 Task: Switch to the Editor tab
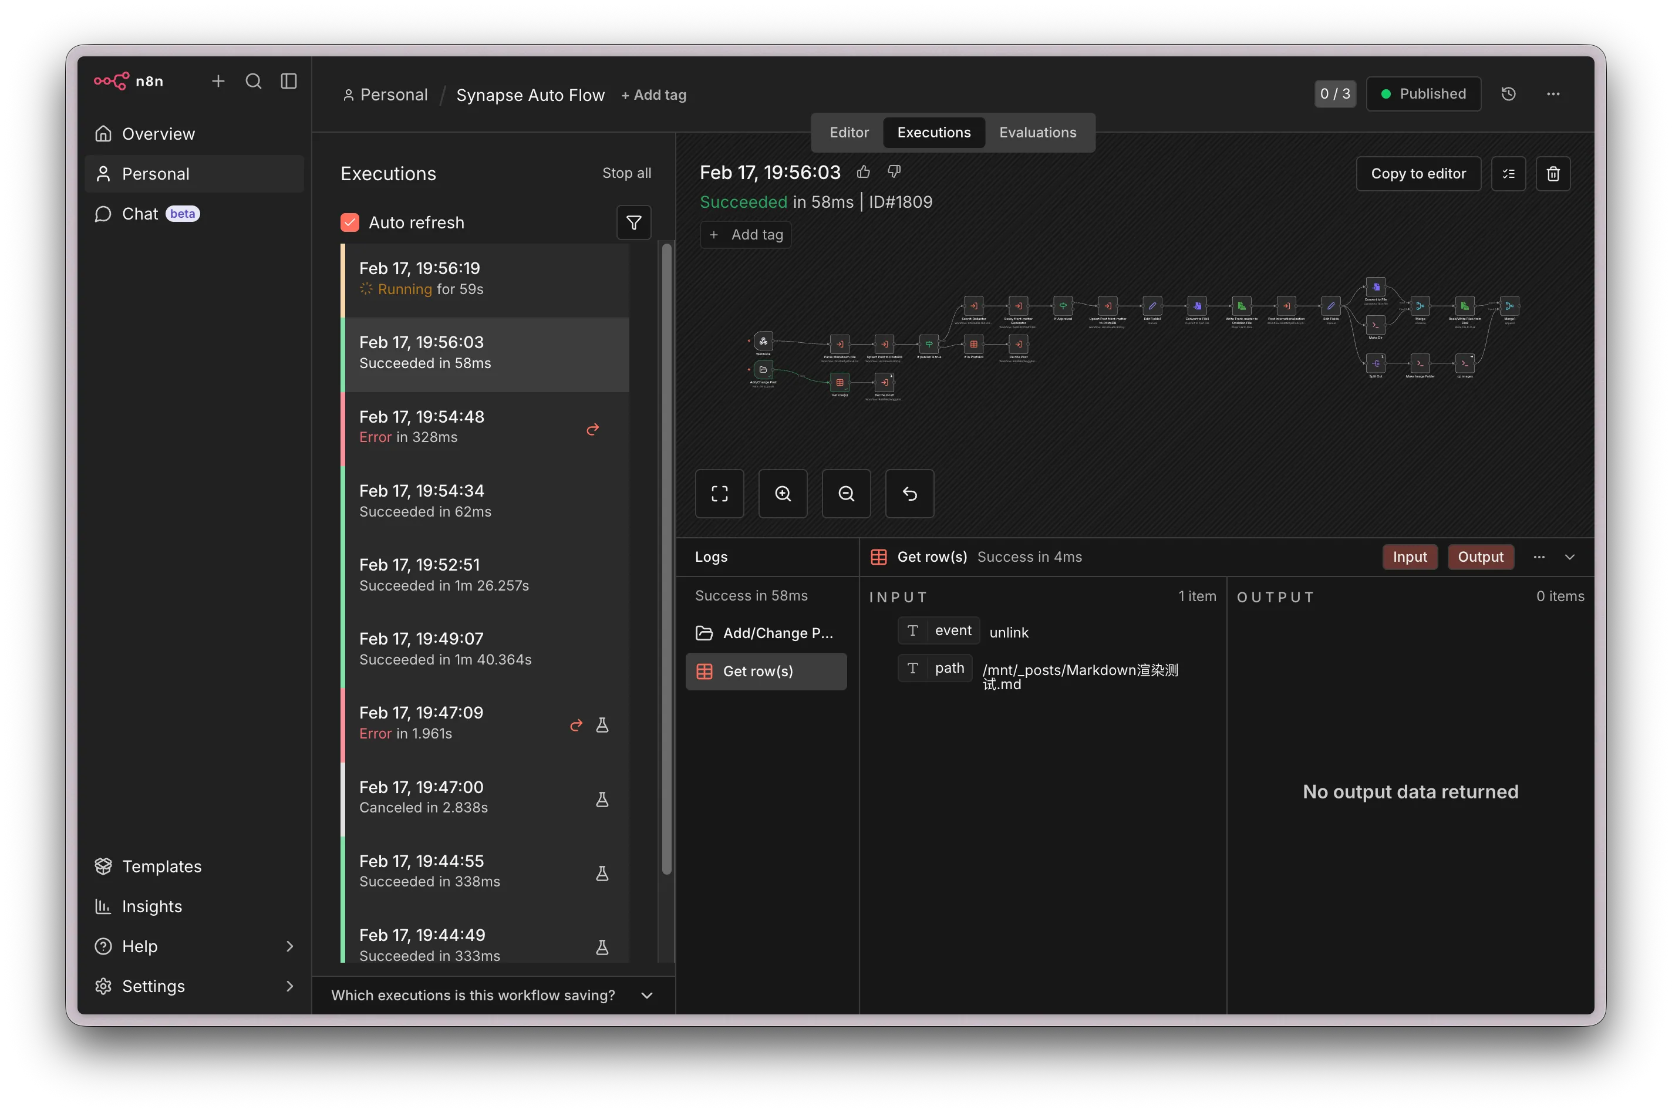(849, 133)
